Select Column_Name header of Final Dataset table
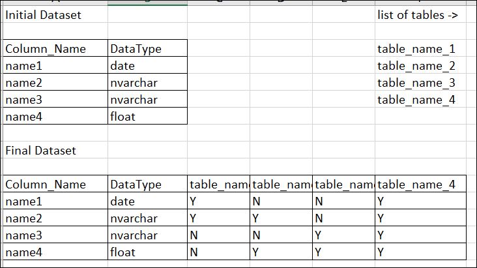This screenshot has width=477, height=268. click(x=46, y=185)
